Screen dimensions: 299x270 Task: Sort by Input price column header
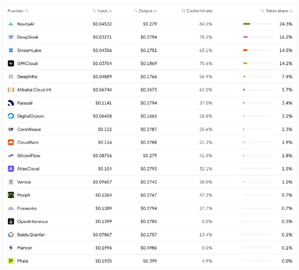point(102,11)
